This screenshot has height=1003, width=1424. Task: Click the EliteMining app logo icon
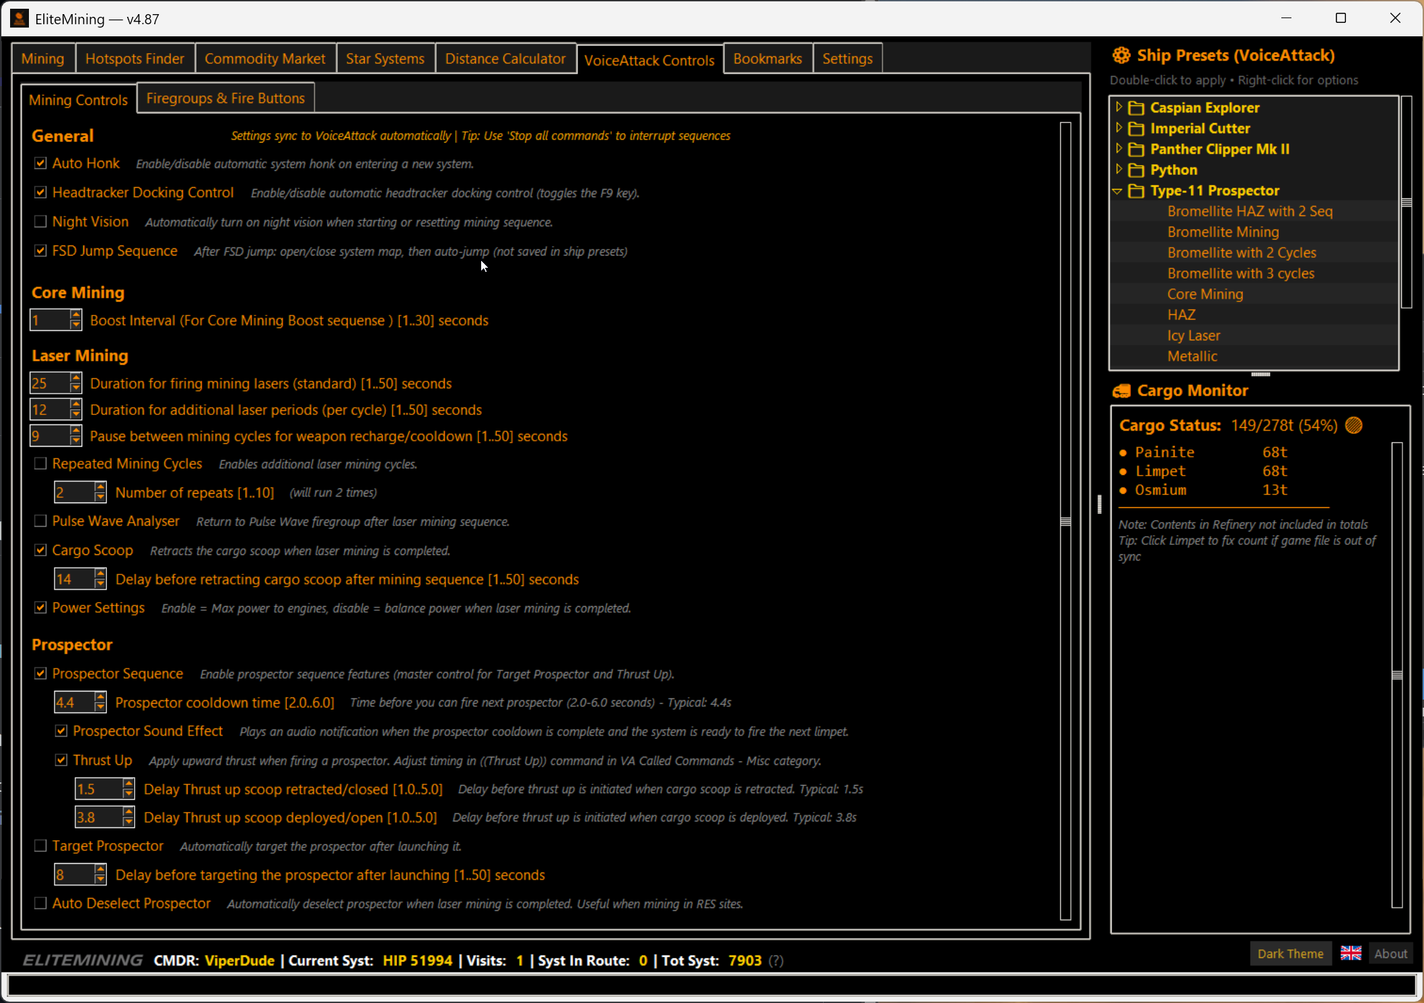(x=19, y=18)
